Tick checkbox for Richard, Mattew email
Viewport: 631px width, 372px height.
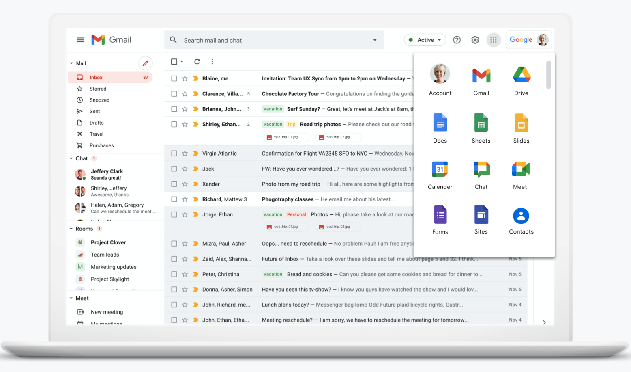[x=174, y=199]
